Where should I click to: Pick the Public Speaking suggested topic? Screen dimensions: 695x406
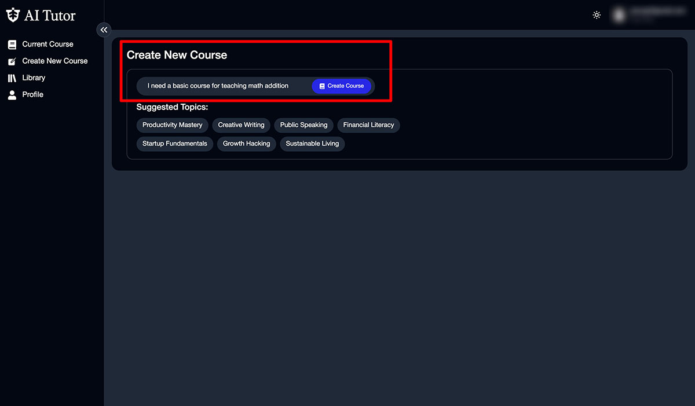click(303, 125)
